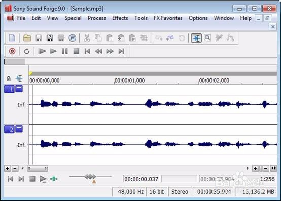Select channel 2 button
Image resolution: width=281 pixels, height=201 pixels.
coord(9,129)
